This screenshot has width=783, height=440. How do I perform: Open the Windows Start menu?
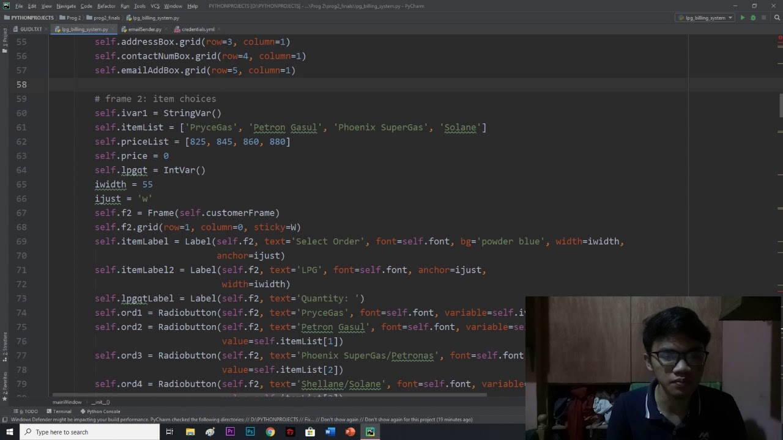click(9, 432)
